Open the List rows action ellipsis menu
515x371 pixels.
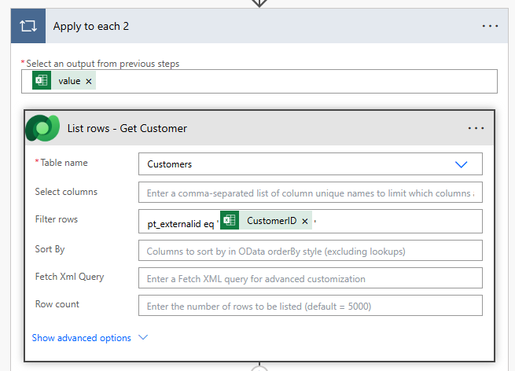476,128
